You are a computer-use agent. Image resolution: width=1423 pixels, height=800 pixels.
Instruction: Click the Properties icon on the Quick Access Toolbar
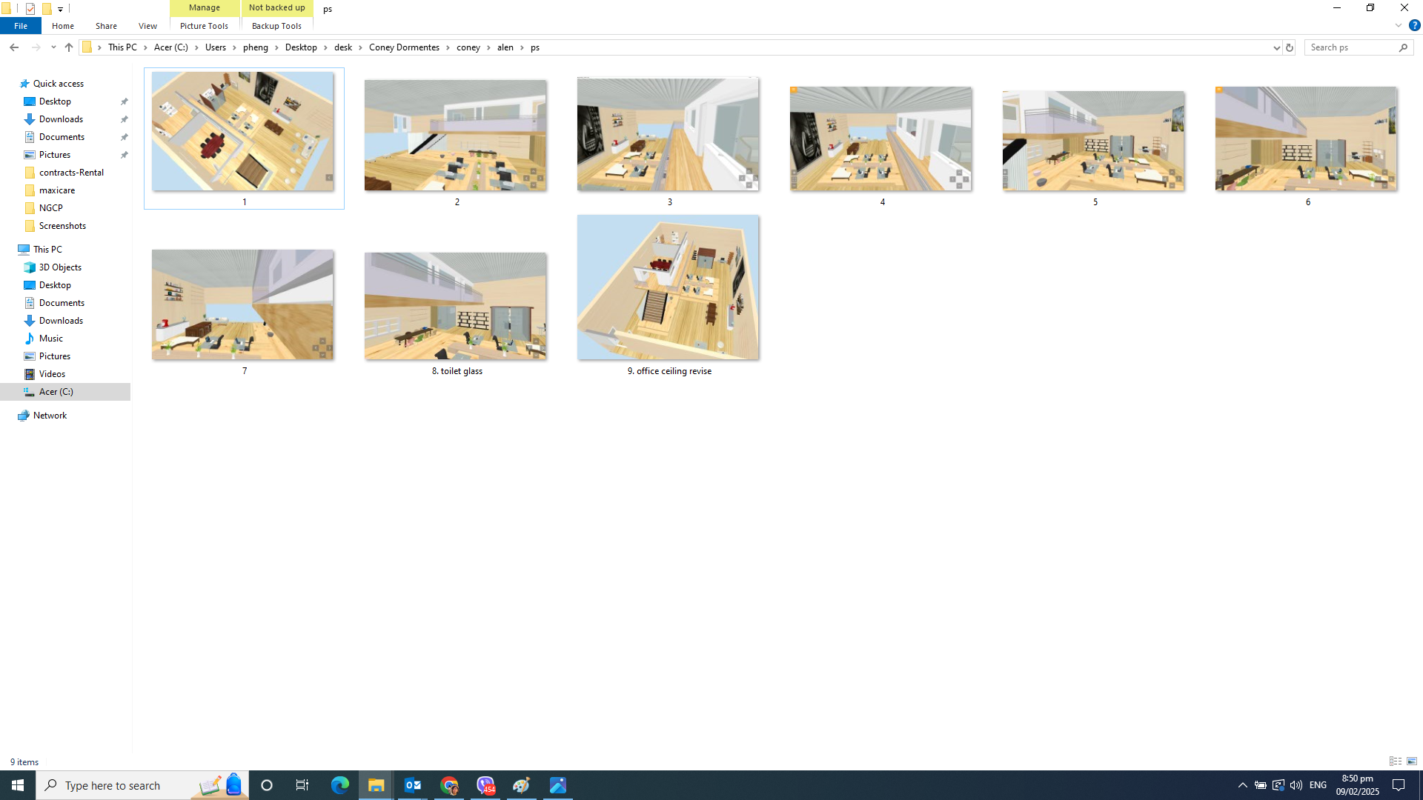pyautogui.click(x=30, y=8)
